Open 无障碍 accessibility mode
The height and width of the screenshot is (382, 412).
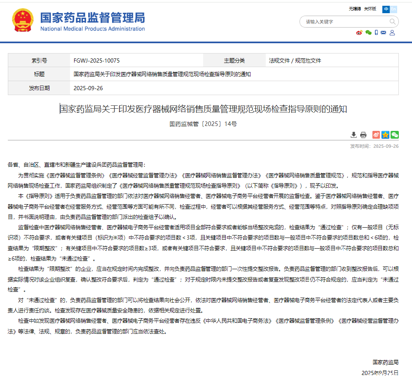[x=355, y=9]
